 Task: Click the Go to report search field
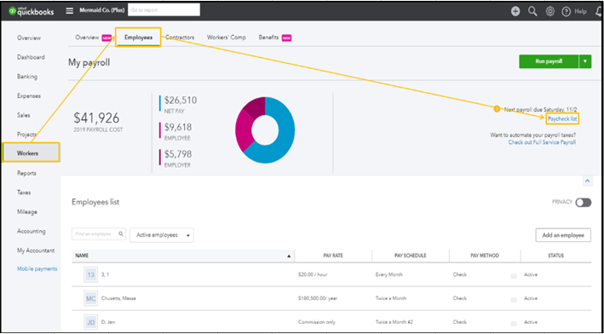coord(164,10)
